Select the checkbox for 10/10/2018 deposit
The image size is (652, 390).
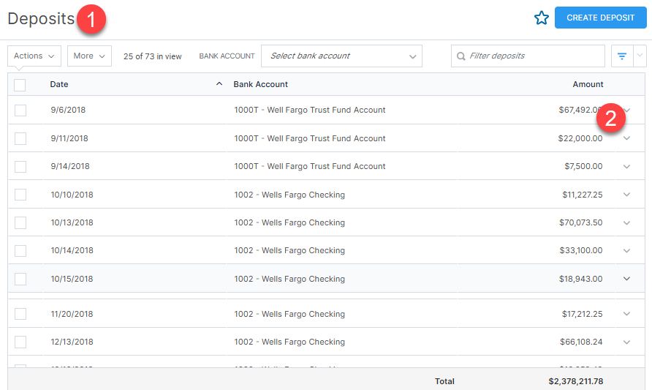pyautogui.click(x=20, y=195)
